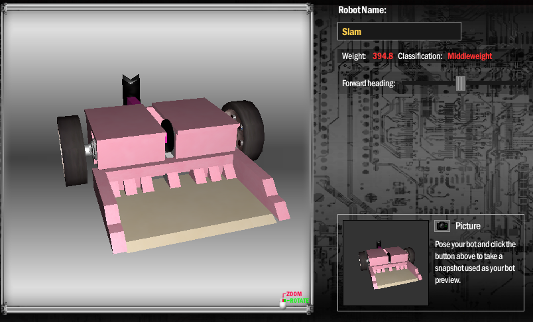Screen dimensions: 533x322
Task: Click the camera icon to take snapshot
Action: (442, 226)
